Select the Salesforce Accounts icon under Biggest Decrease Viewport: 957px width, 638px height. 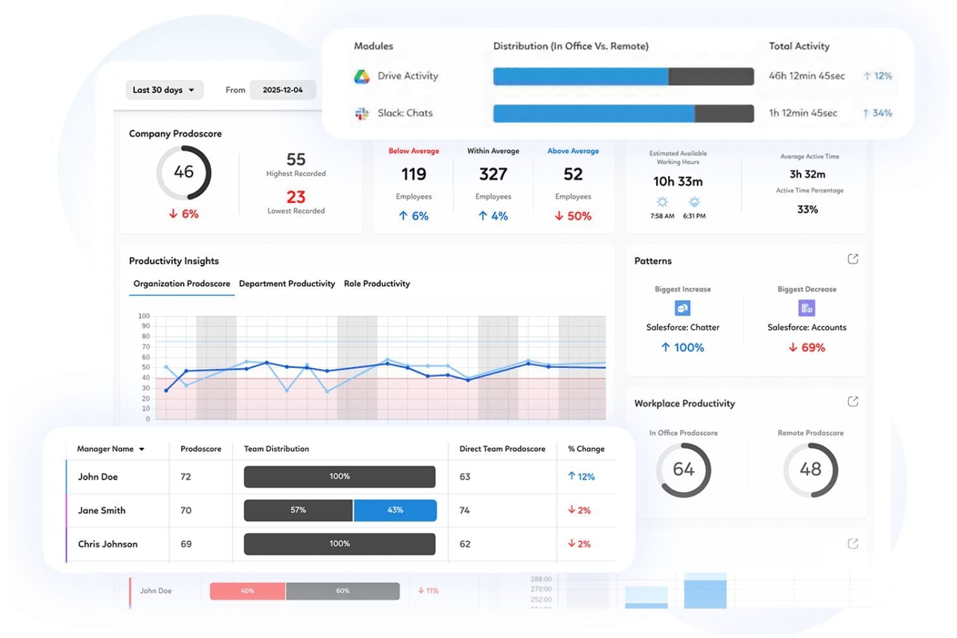806,308
